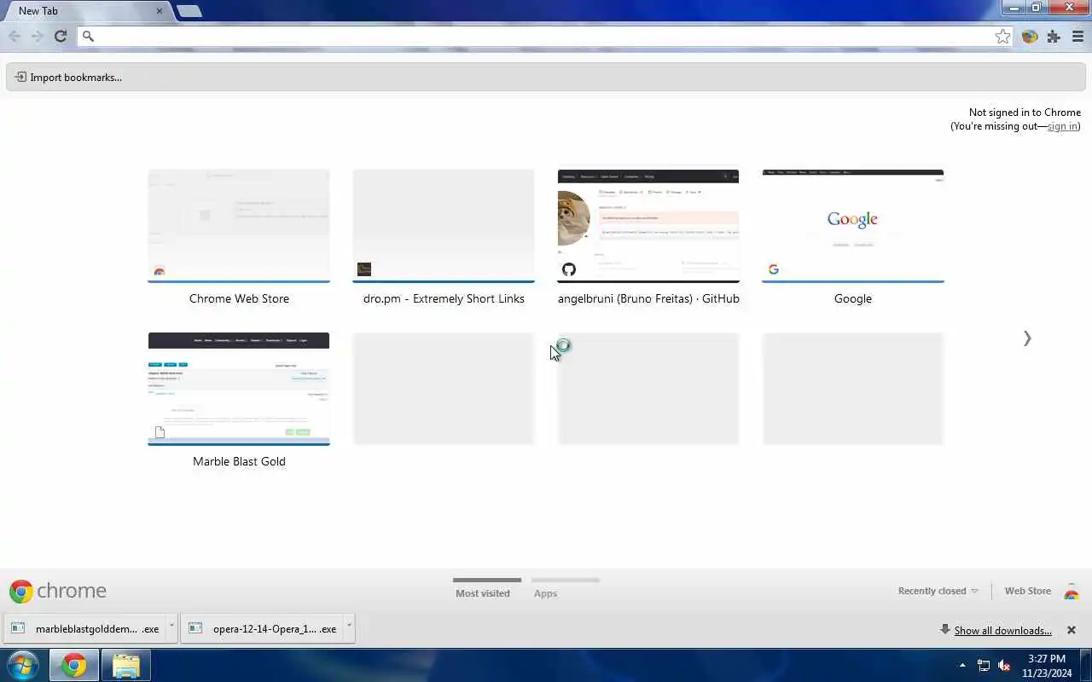Open Windows Explorer from the taskbar
This screenshot has height=682, width=1092.
tap(125, 665)
